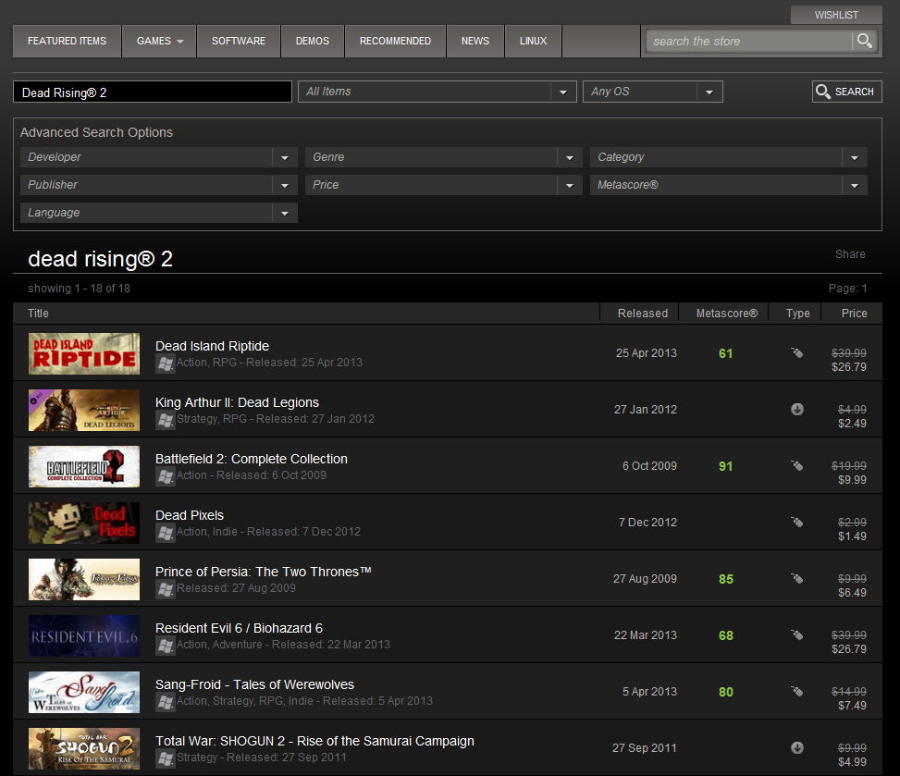Click the DLC download icon for King Arthur II
This screenshot has width=900, height=776.
pyautogui.click(x=796, y=410)
